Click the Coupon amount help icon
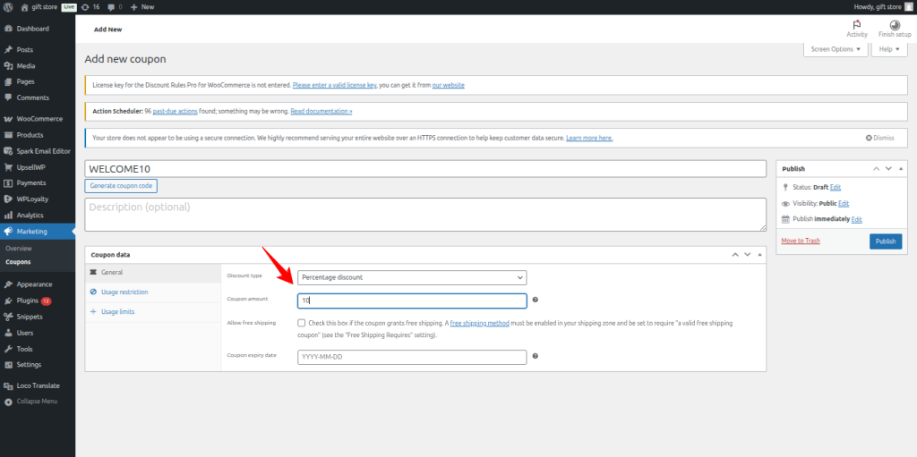 pyautogui.click(x=535, y=300)
